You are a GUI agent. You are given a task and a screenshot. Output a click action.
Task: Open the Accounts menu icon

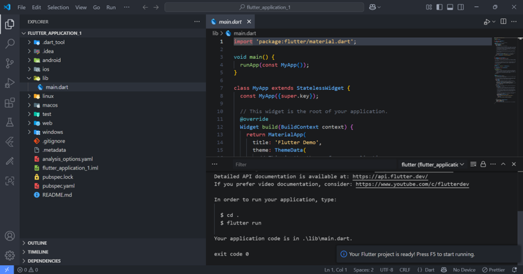(x=9, y=236)
